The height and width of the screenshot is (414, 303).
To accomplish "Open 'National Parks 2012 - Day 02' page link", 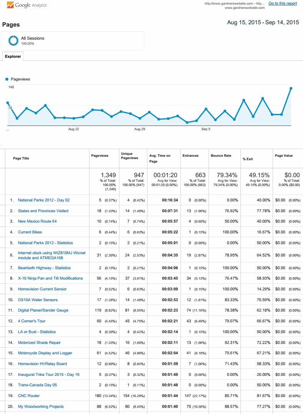I will [44, 200].
